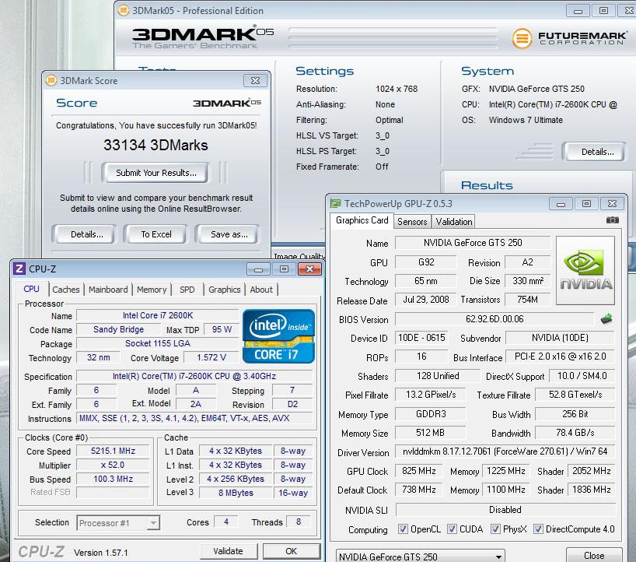Switch to the Caches tab in CPU-Z
The width and height of the screenshot is (636, 562).
66,290
